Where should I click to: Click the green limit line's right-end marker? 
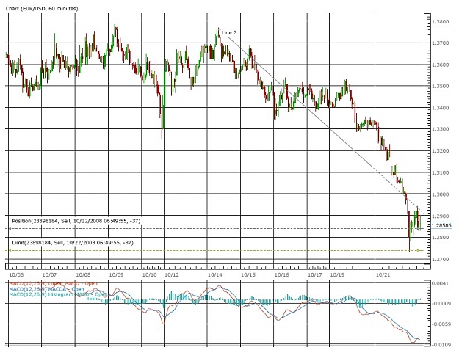(x=418, y=250)
